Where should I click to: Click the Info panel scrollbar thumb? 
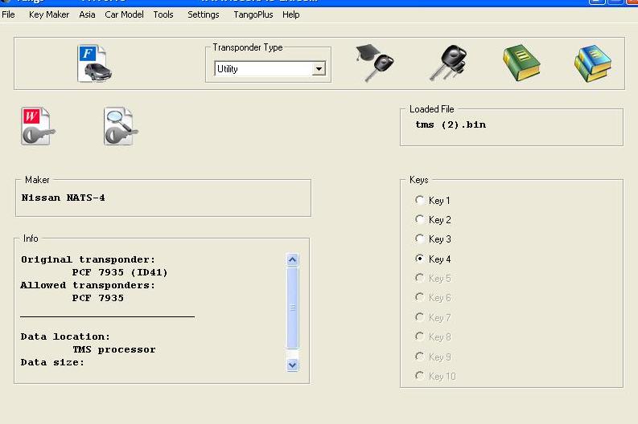click(x=293, y=308)
